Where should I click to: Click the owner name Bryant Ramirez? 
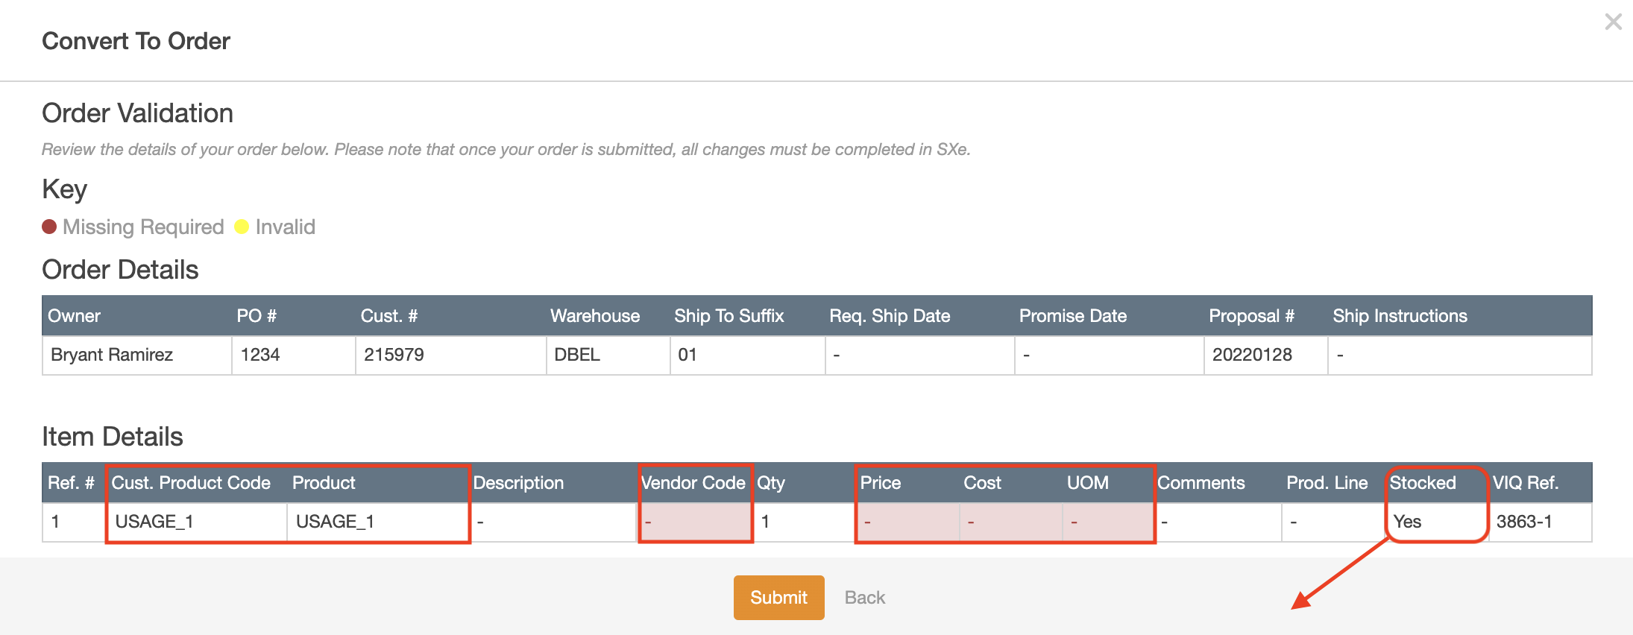112,355
